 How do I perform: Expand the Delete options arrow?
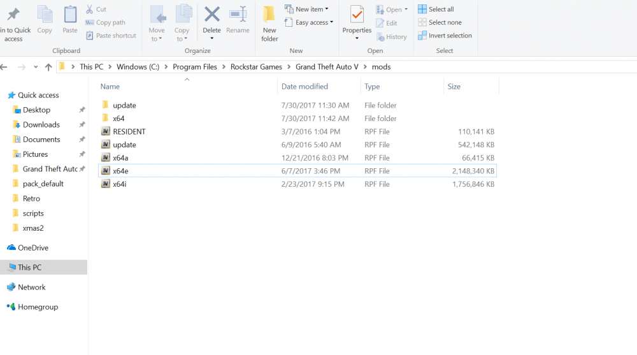click(211, 38)
